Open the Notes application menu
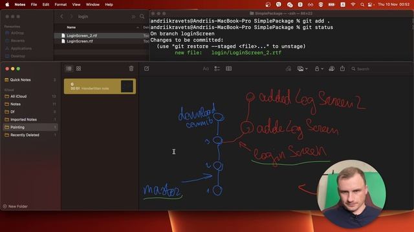Viewport: 414px width, 232px height. 20,5
